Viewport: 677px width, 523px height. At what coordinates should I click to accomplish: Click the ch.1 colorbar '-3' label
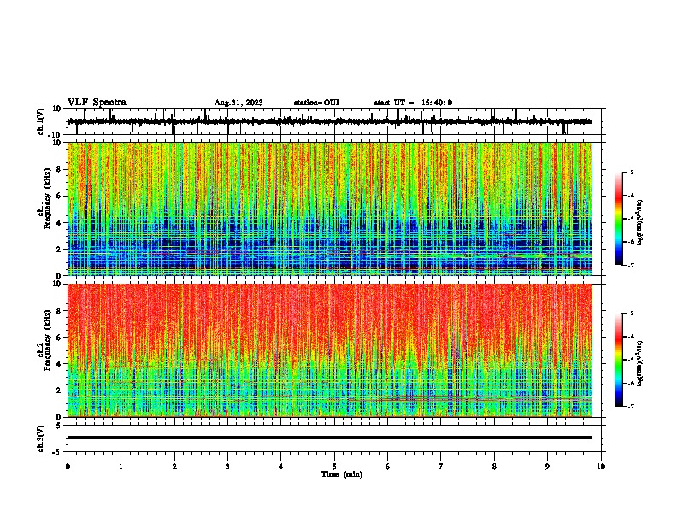(x=630, y=172)
